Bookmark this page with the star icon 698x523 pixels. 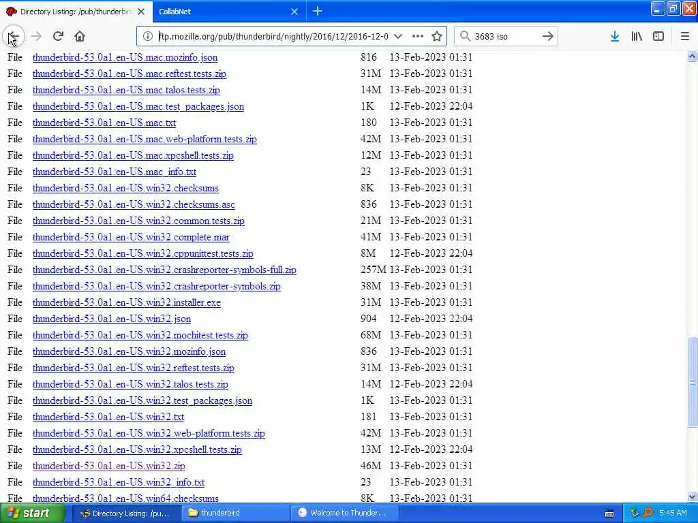coord(437,36)
